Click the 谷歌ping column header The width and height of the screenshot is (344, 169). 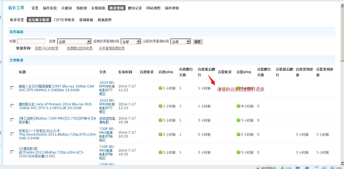tap(244, 72)
